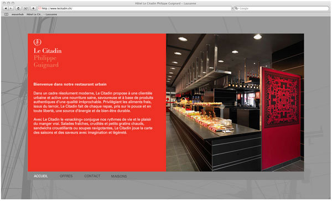Open the address bar history dropdown arrow
Viewport: 332px width, 201px height.
[232, 8]
